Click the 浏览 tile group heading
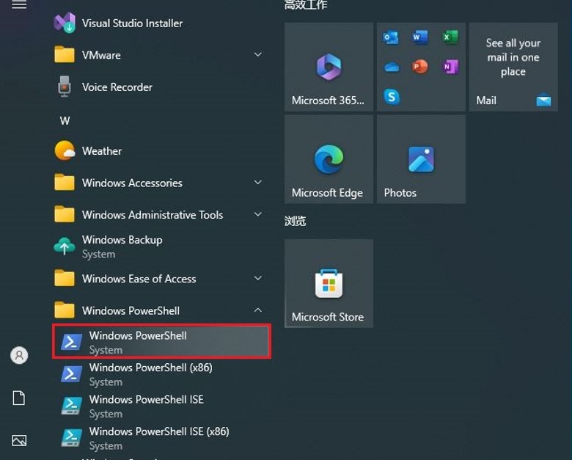The image size is (572, 460). coord(295,221)
